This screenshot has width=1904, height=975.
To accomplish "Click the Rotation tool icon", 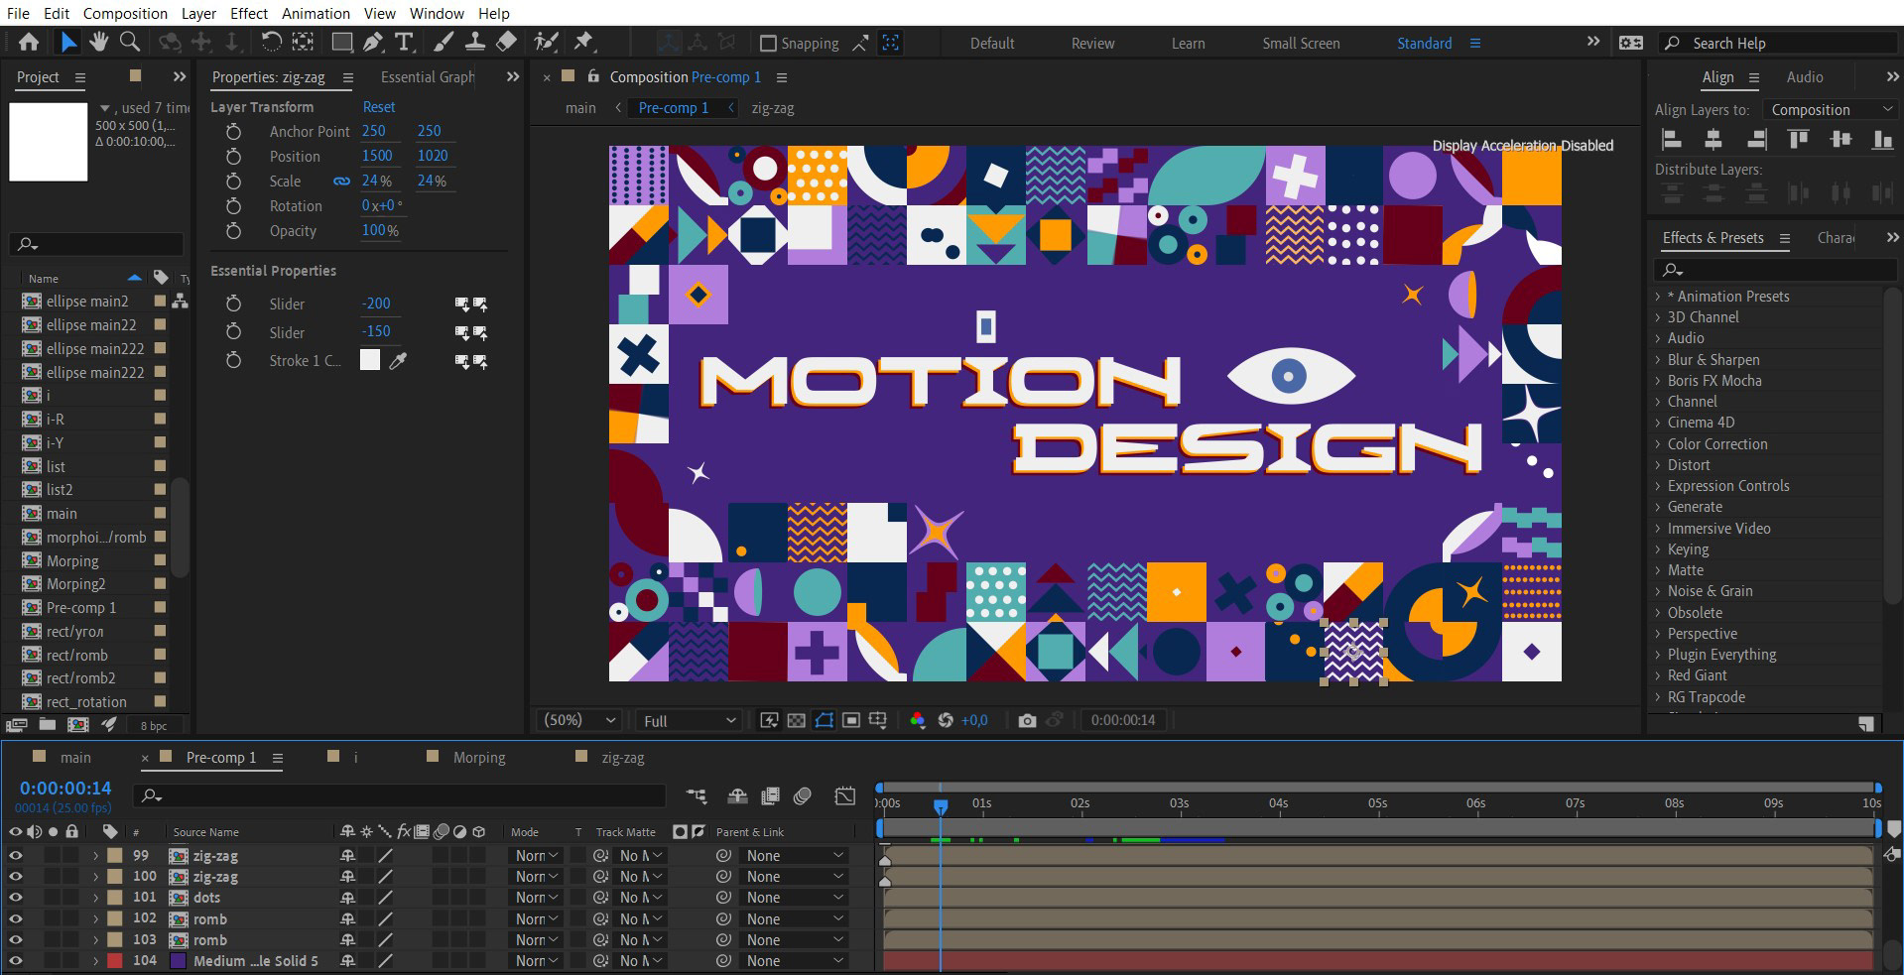I will click(271, 42).
